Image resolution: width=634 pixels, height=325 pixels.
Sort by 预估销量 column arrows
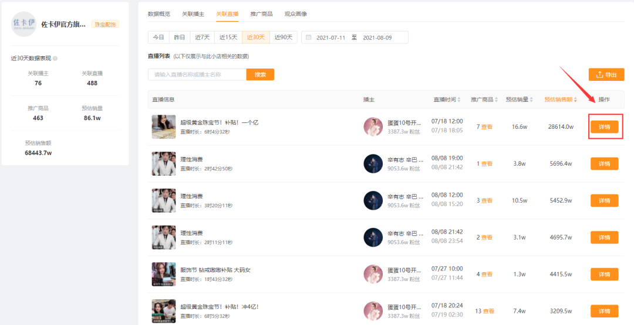(532, 100)
